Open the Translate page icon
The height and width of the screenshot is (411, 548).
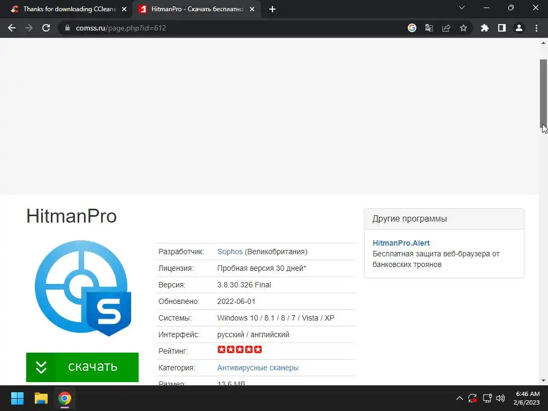click(429, 28)
